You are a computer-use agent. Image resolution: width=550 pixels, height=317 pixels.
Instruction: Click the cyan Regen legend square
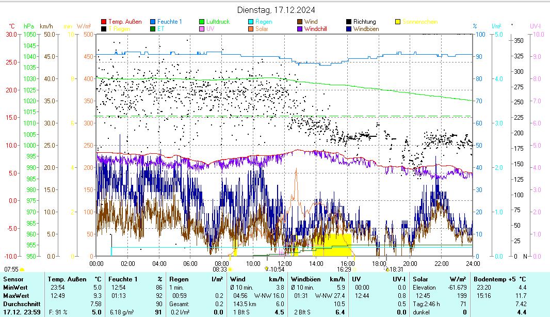tap(251, 22)
